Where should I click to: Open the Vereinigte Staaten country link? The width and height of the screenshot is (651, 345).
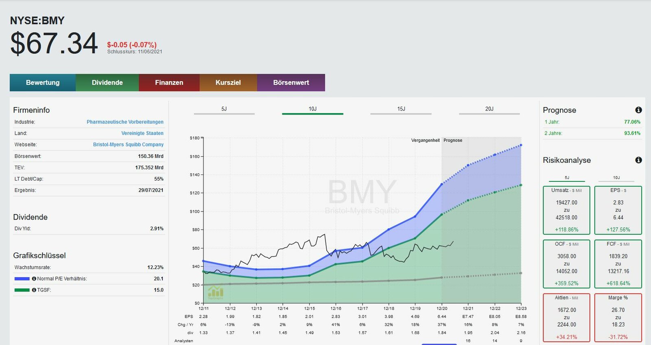(142, 133)
